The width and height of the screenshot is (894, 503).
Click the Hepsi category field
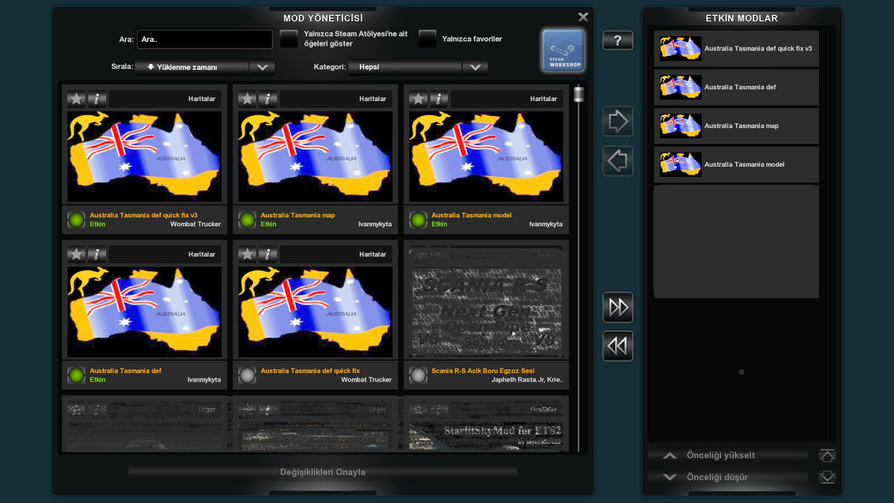pyautogui.click(x=405, y=67)
